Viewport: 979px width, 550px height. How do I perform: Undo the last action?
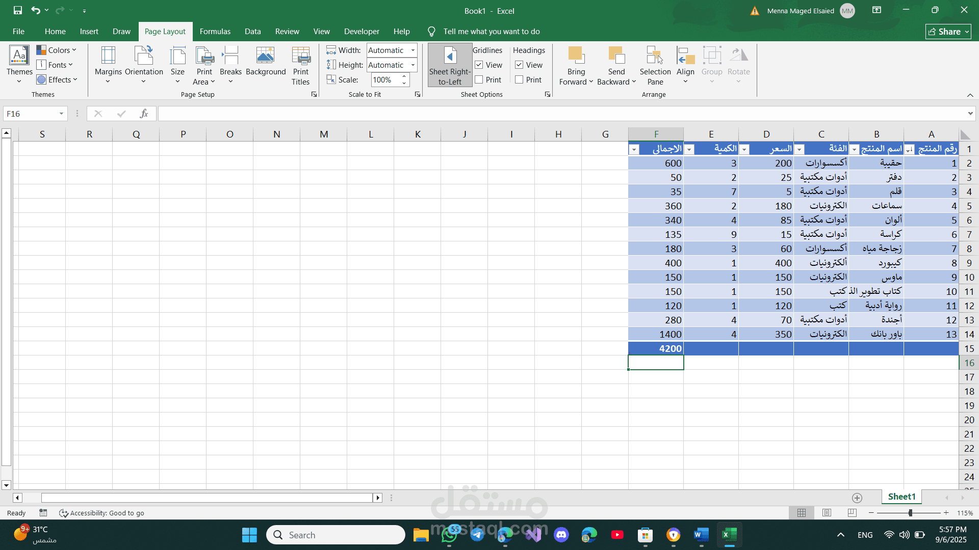pos(35,10)
